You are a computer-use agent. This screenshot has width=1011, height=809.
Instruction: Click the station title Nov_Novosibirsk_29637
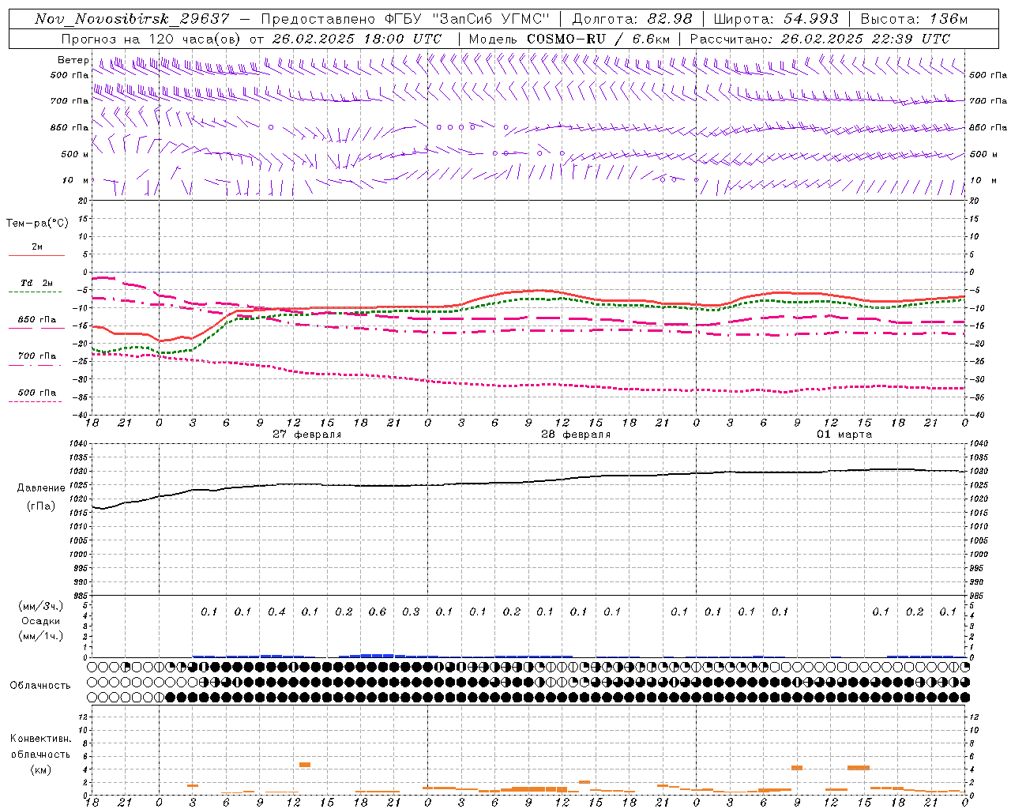point(133,19)
